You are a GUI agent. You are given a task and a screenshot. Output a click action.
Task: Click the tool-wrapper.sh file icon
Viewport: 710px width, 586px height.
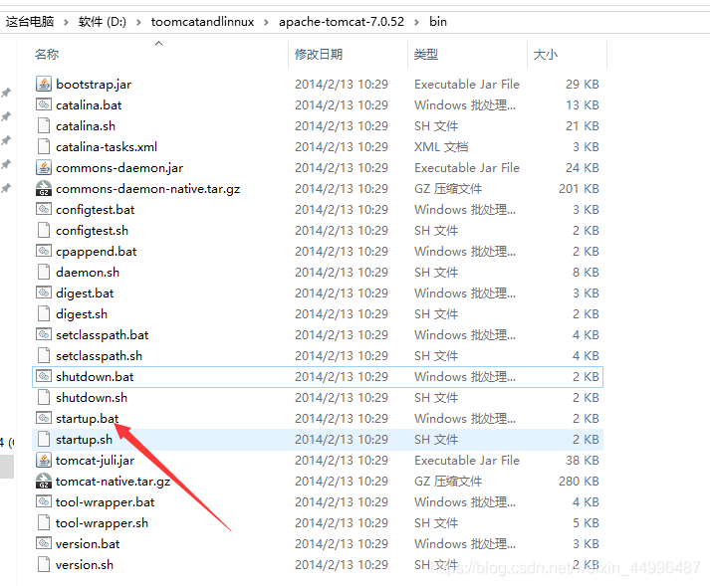pos(44,523)
